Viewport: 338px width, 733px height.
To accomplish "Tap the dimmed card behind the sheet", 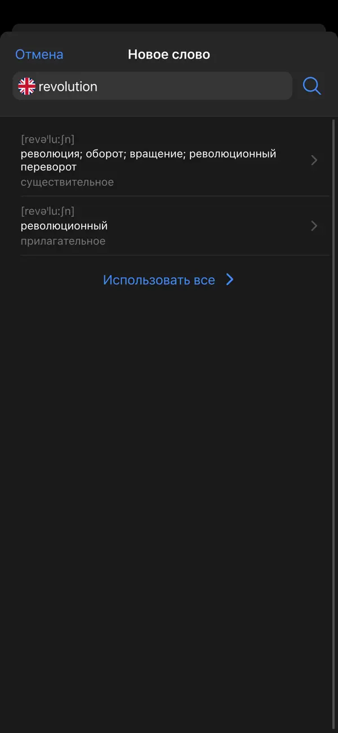I will click(x=169, y=27).
